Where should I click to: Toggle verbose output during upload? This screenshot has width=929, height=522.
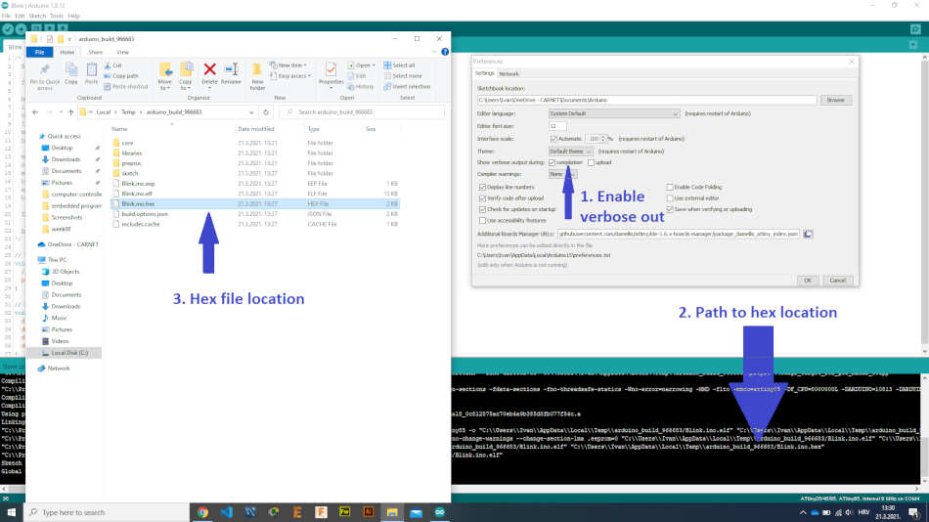pos(591,162)
